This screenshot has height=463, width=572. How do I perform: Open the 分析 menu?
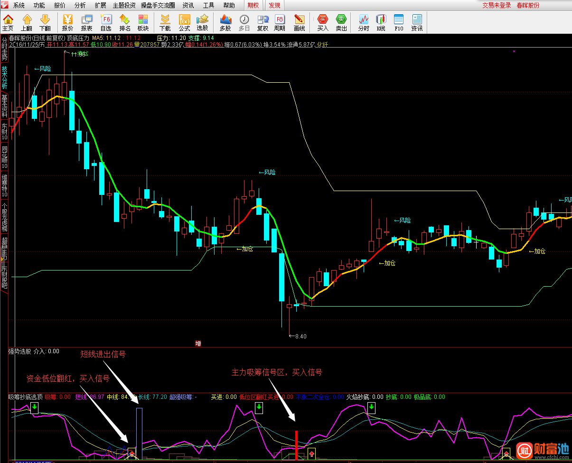point(80,6)
